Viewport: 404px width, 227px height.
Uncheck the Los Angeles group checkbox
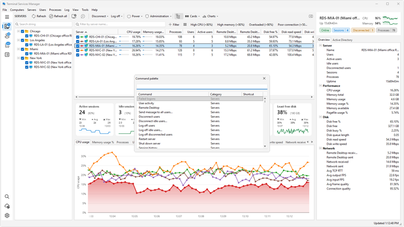[x=22, y=40]
